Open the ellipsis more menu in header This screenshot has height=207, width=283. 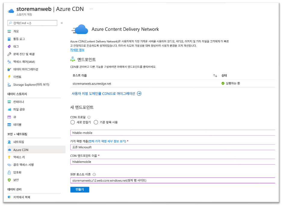[x=91, y=9]
